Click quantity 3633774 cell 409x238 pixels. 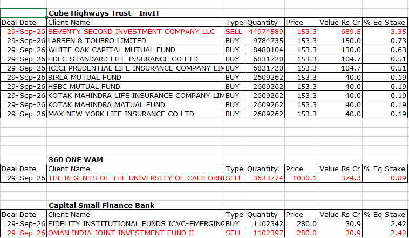[x=265, y=178]
